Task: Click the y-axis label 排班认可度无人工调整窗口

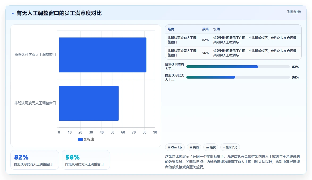Action: click(35, 103)
